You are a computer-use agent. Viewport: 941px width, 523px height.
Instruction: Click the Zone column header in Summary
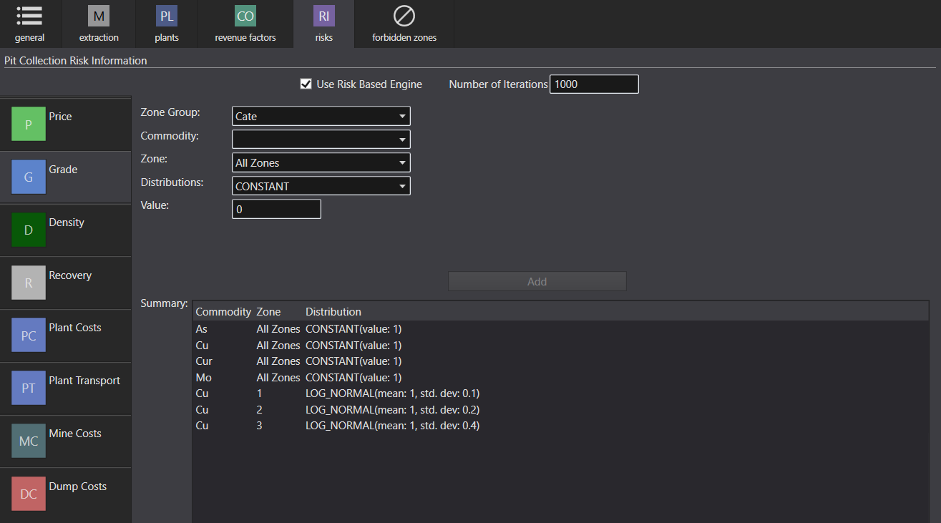point(268,312)
